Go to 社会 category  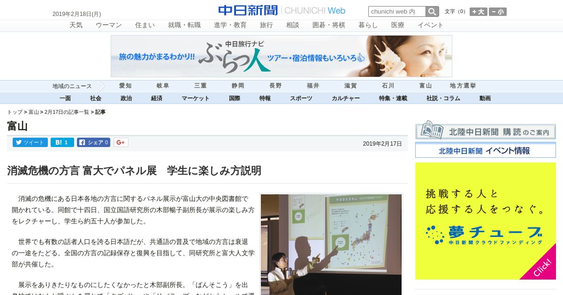(x=96, y=98)
